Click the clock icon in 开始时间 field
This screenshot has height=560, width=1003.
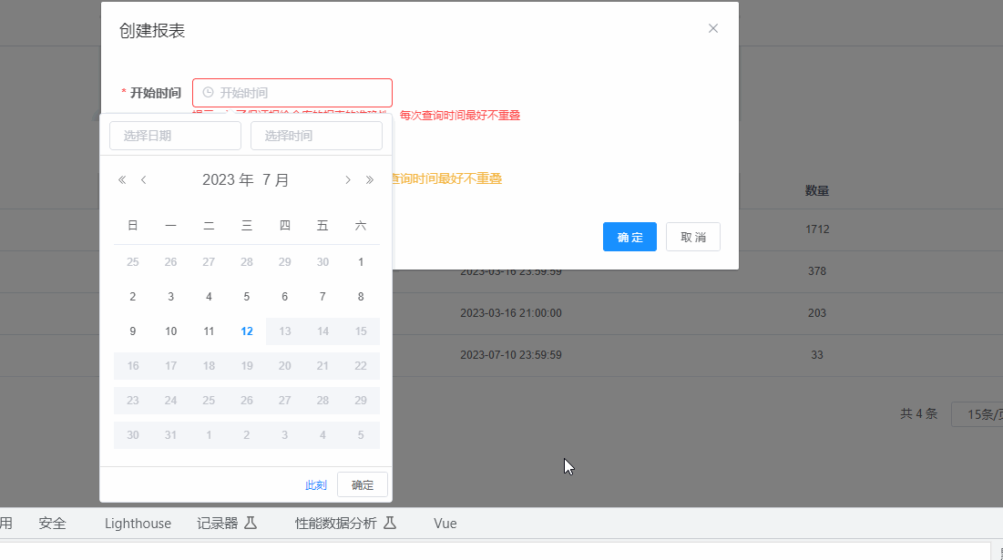208,93
